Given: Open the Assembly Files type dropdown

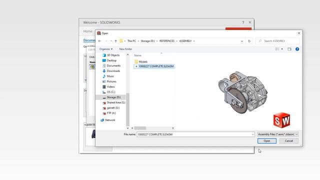Looking at the screenshot, I should (x=278, y=134).
